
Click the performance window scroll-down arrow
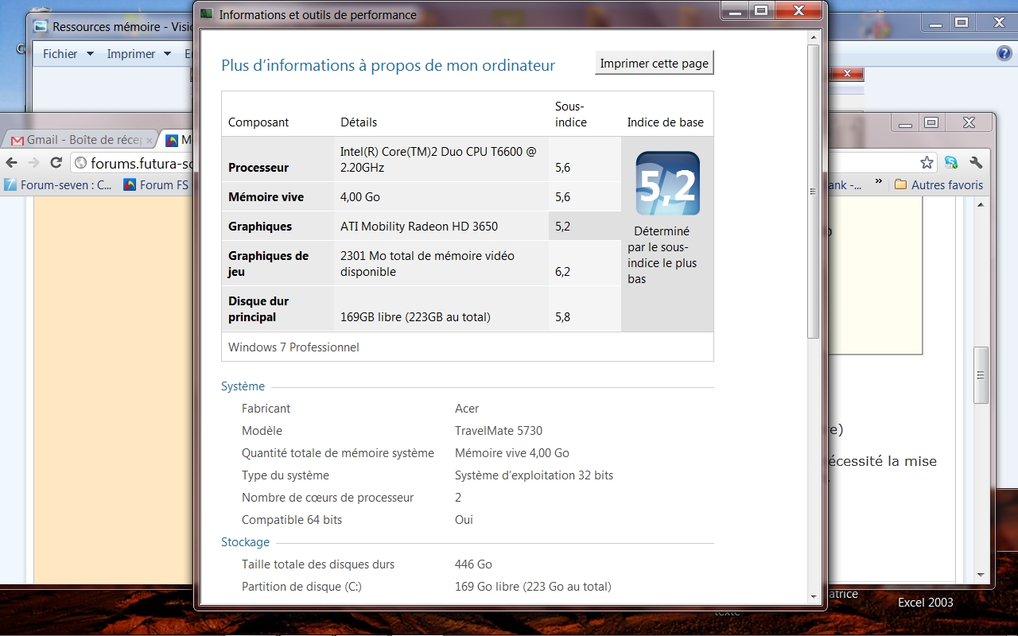813,596
